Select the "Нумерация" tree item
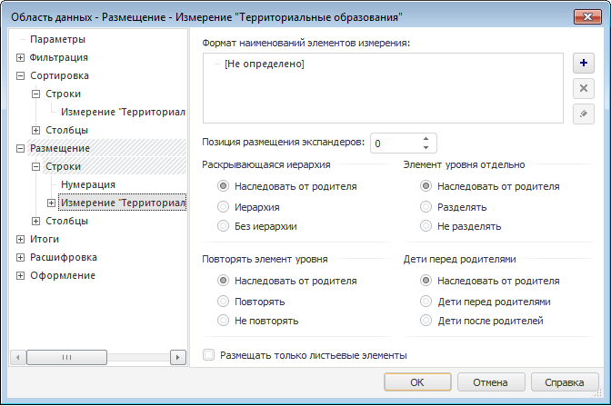Screen dimensions: 611x406 88,184
